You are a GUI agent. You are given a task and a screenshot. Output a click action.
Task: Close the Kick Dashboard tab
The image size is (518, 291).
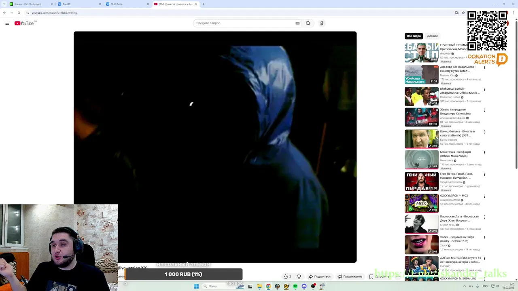click(52, 4)
